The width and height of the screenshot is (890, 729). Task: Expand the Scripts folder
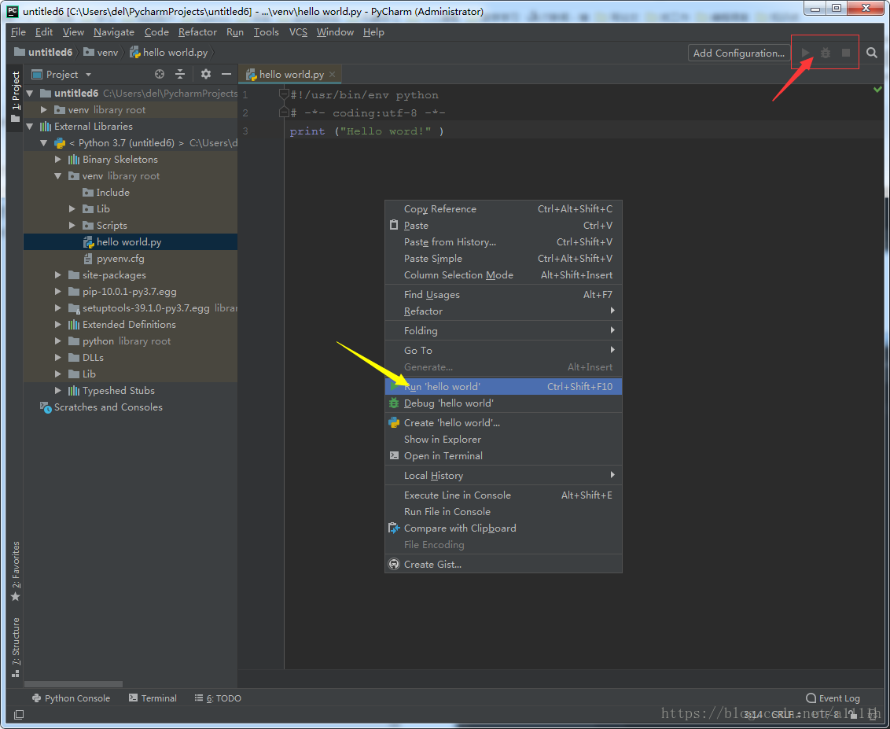point(72,226)
